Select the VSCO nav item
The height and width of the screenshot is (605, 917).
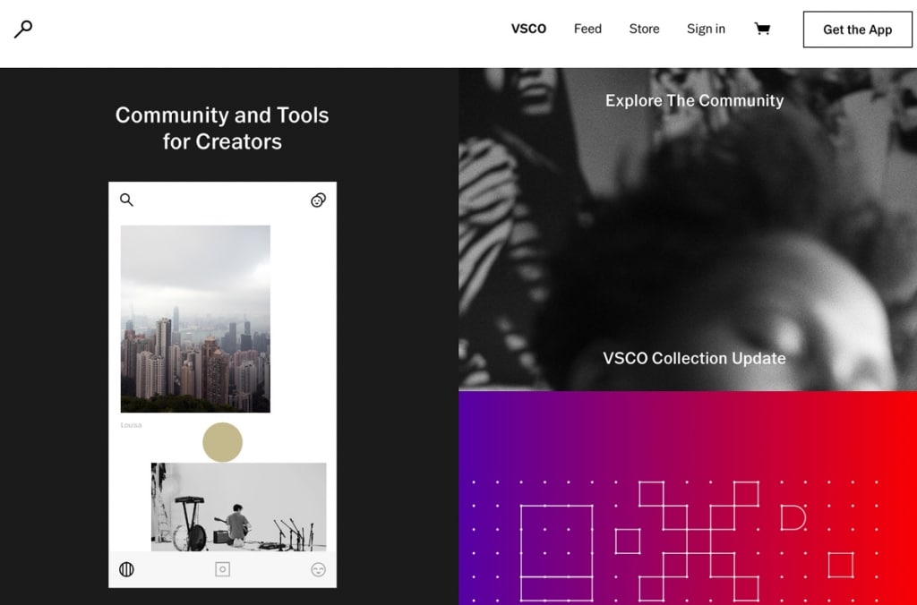[x=528, y=29]
